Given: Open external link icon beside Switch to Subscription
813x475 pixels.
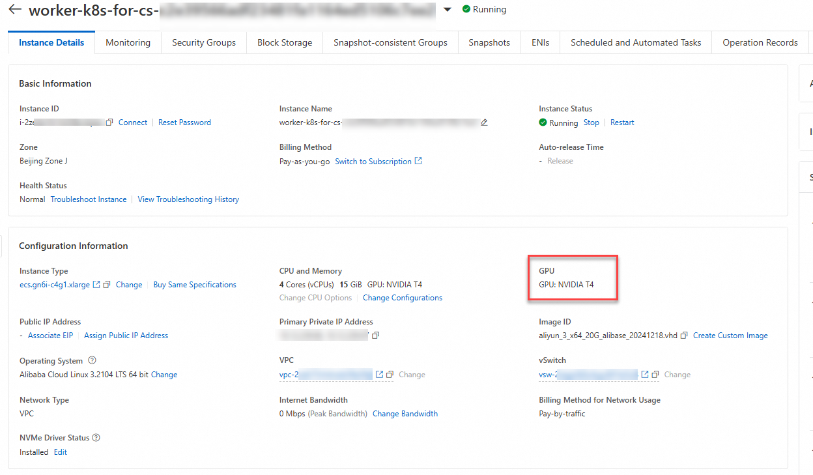Looking at the screenshot, I should (418, 161).
